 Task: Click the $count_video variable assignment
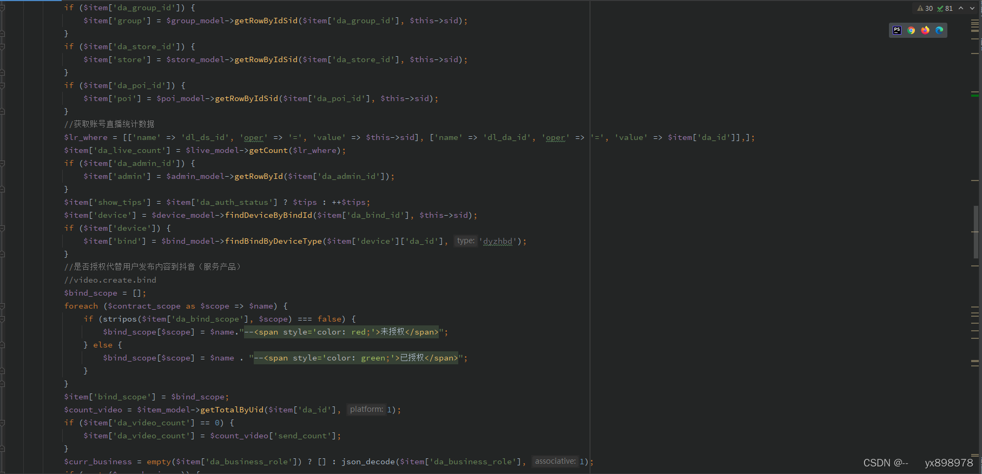[x=93, y=410]
